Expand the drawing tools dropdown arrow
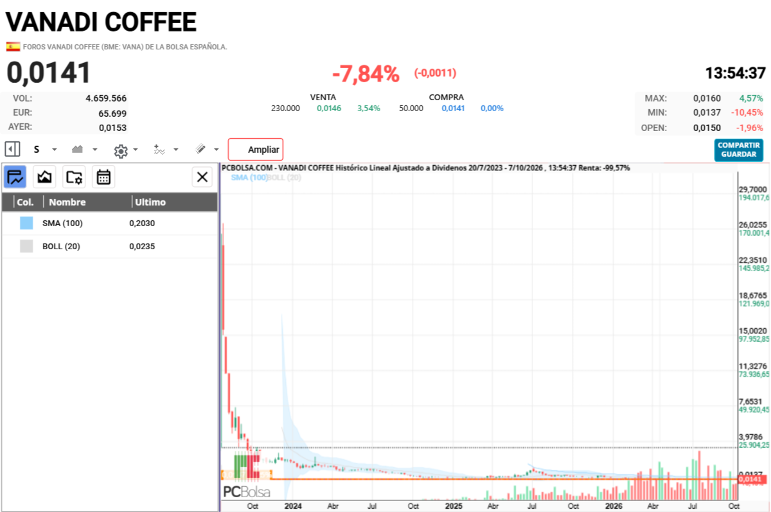Screen dimensions: 771x512 (x=216, y=150)
